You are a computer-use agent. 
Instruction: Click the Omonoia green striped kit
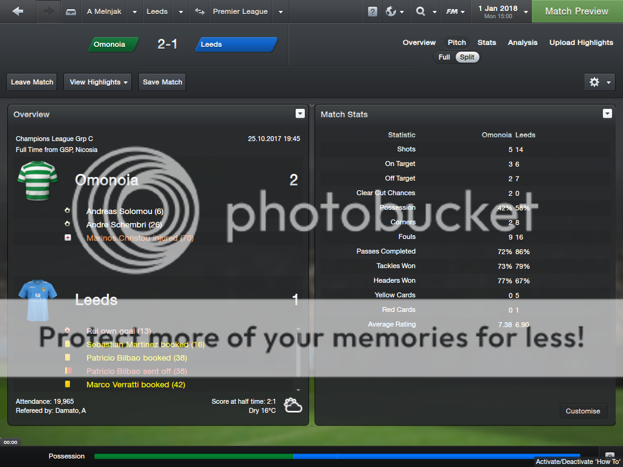point(38,181)
